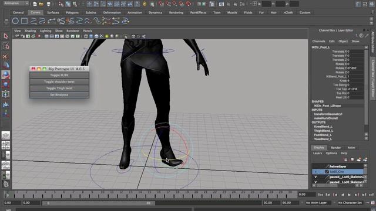Switch to the Render layer tab

point(335,148)
